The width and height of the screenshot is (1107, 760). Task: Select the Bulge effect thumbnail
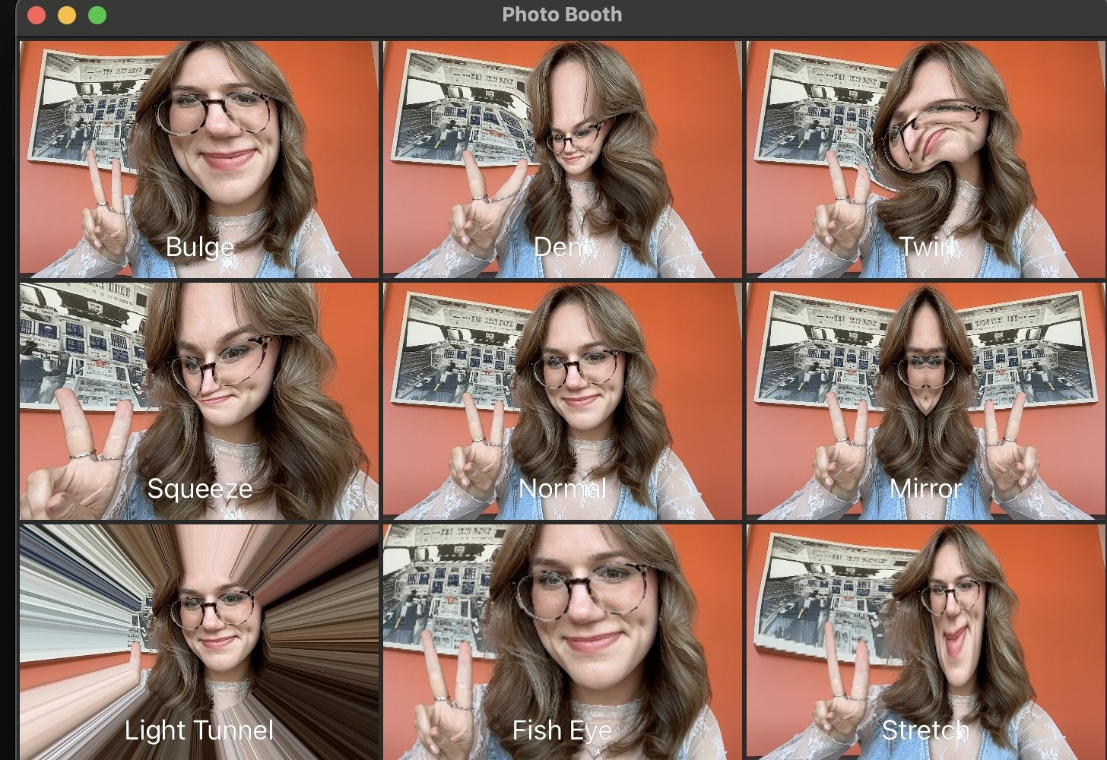198,160
